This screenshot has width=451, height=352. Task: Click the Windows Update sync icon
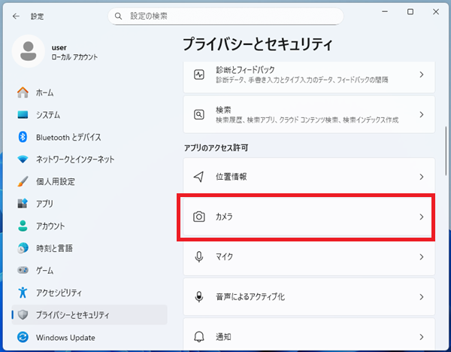pos(23,337)
